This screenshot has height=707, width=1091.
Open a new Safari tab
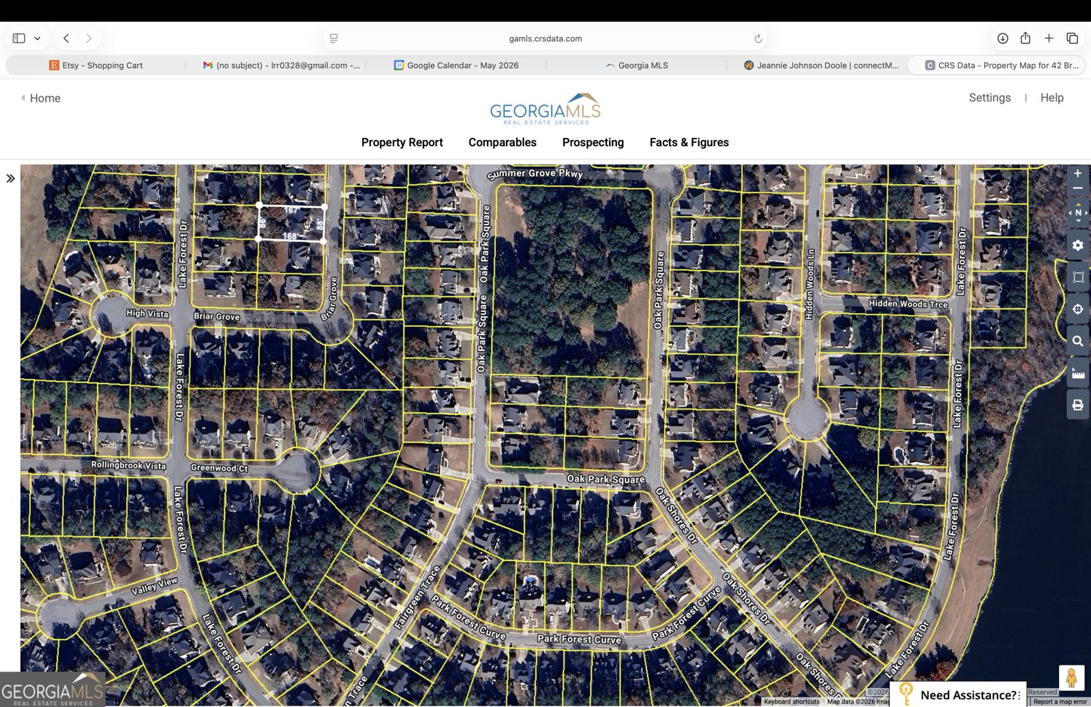tap(1049, 38)
